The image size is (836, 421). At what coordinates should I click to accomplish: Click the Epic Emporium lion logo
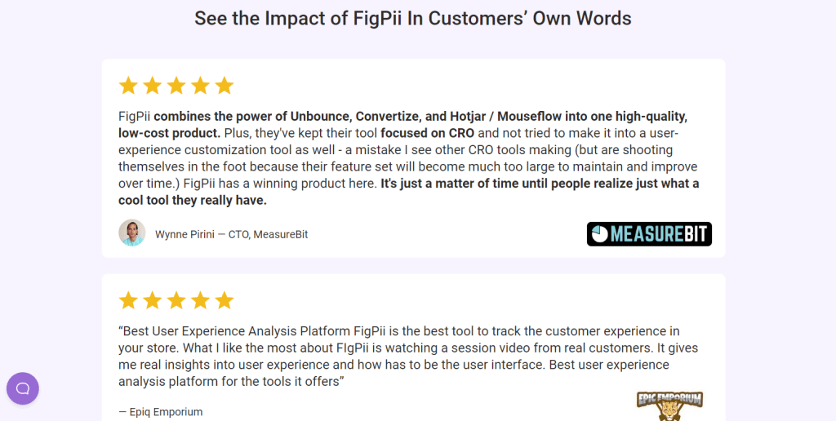click(669, 405)
